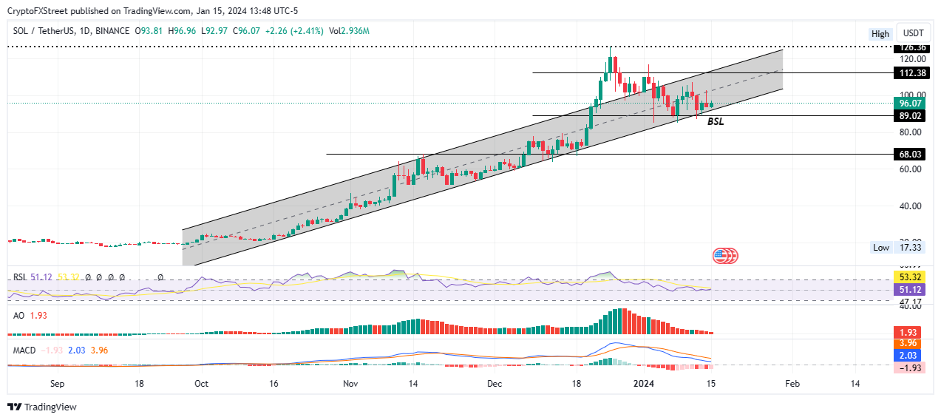Viewport: 941px width, 420px height.
Task: Click the Low 17.33 price label
Action: (899, 248)
